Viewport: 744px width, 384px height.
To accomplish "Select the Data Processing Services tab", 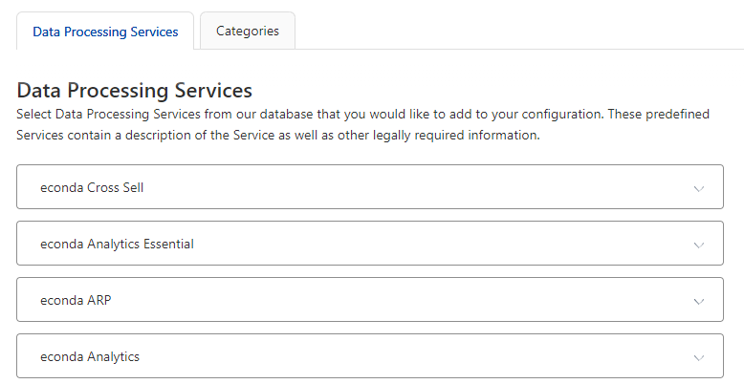I will click(x=105, y=32).
